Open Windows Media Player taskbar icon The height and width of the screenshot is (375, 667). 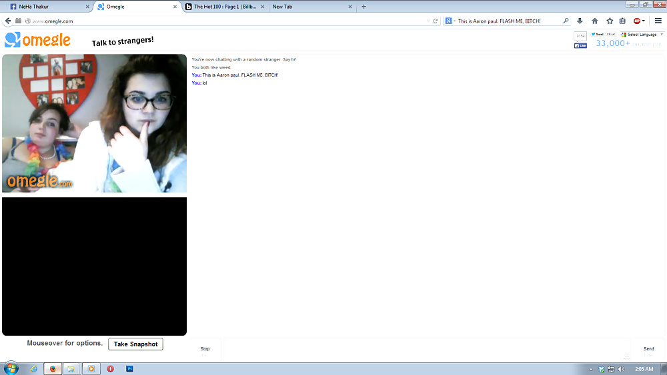[91, 368]
